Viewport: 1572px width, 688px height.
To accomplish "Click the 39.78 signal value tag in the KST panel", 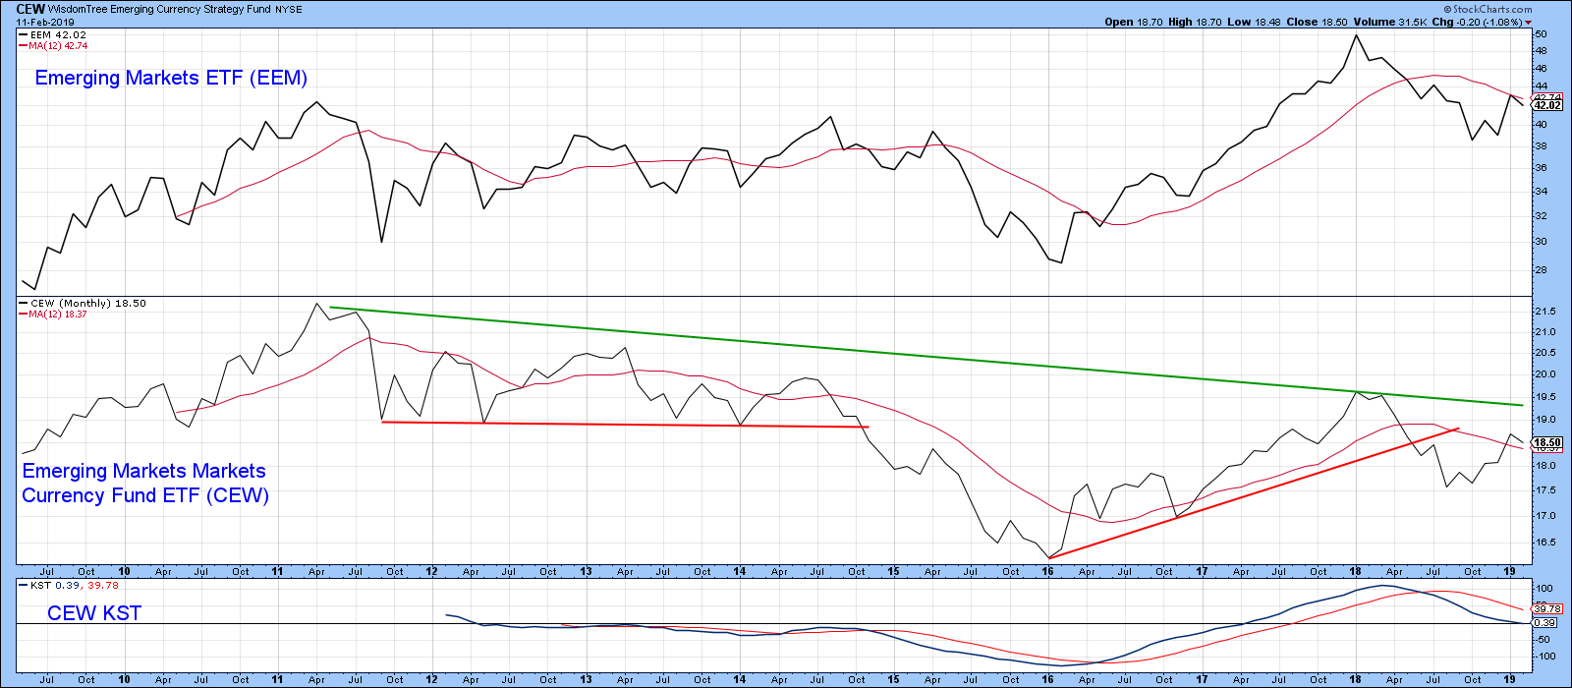I will [1547, 608].
